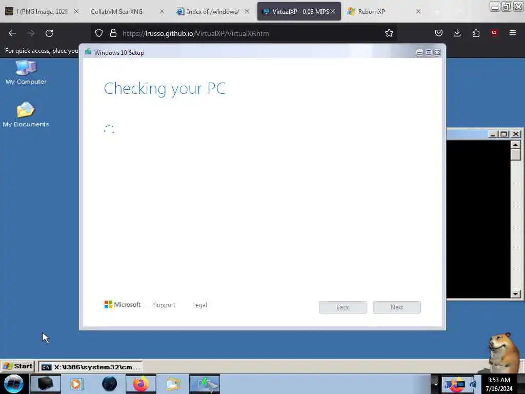
Task: Click the browser forward arrow
Action: pyautogui.click(x=31, y=33)
